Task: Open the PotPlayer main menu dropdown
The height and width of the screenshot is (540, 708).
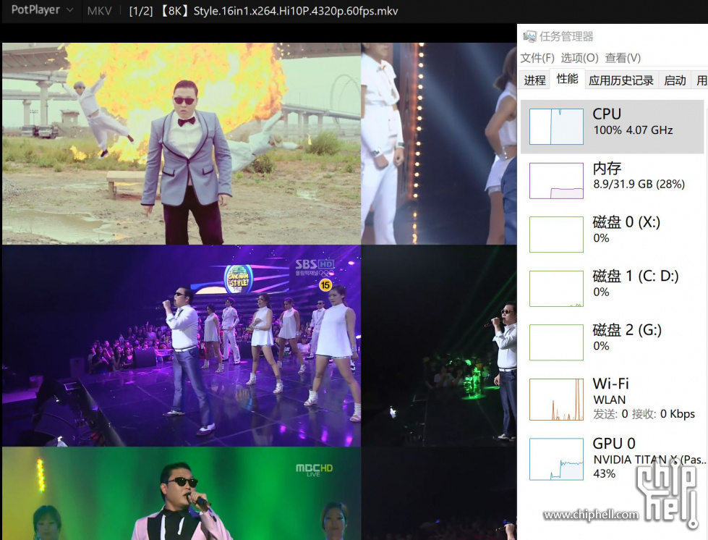Action: 41,10
